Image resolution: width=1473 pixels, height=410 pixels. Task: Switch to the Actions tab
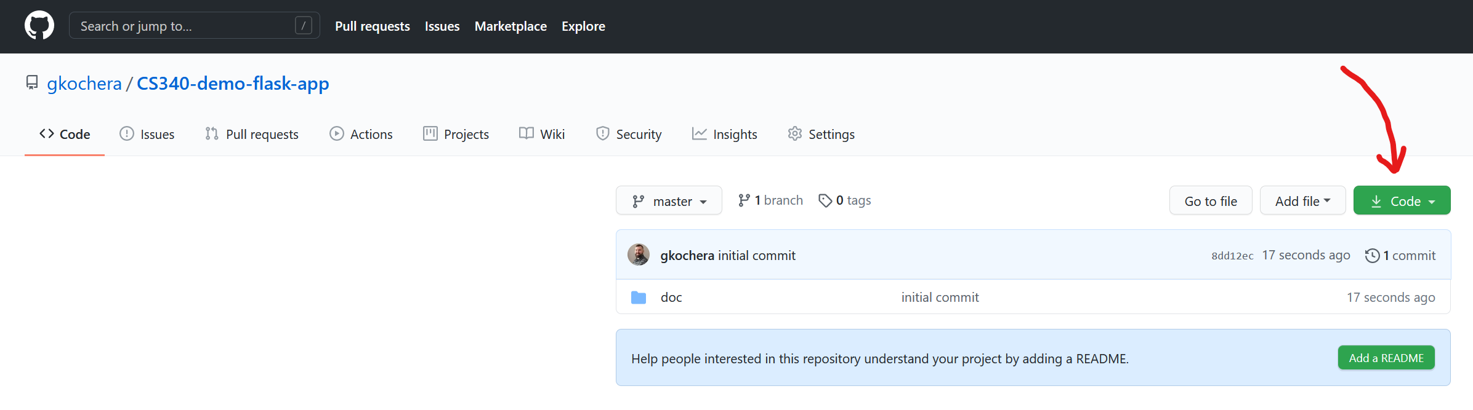[361, 134]
